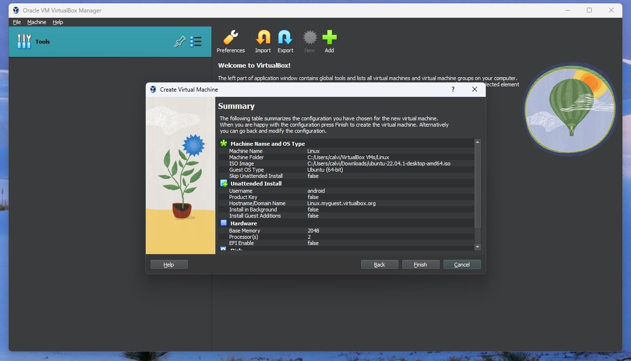Open the Tools list menu icon
631x361 pixels.
[196, 42]
